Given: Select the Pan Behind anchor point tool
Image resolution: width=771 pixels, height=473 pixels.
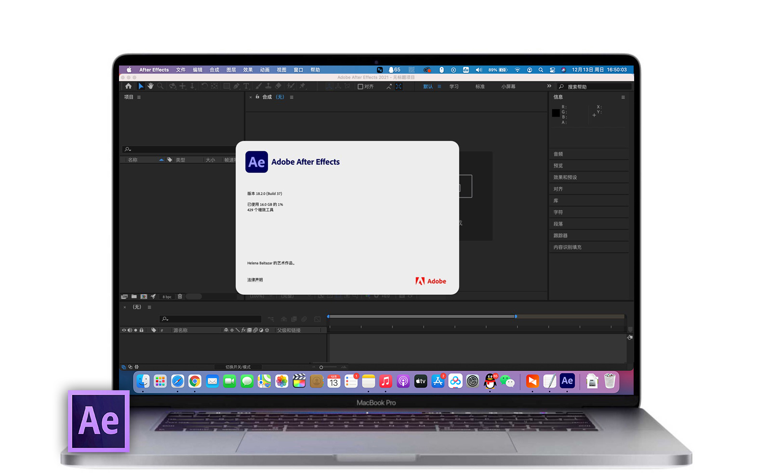Looking at the screenshot, I should tap(214, 86).
